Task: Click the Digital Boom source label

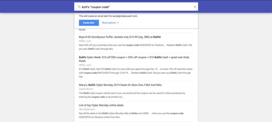Action: click(x=86, y=89)
